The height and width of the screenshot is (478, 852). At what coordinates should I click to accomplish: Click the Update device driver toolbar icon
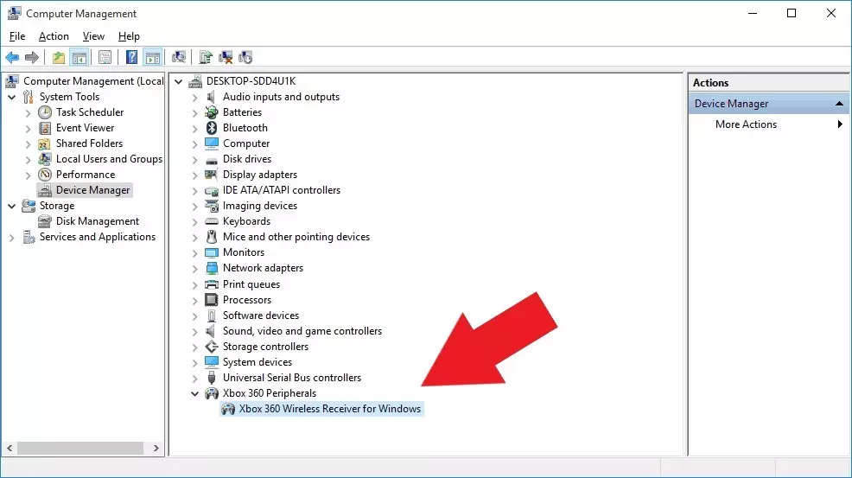[206, 58]
